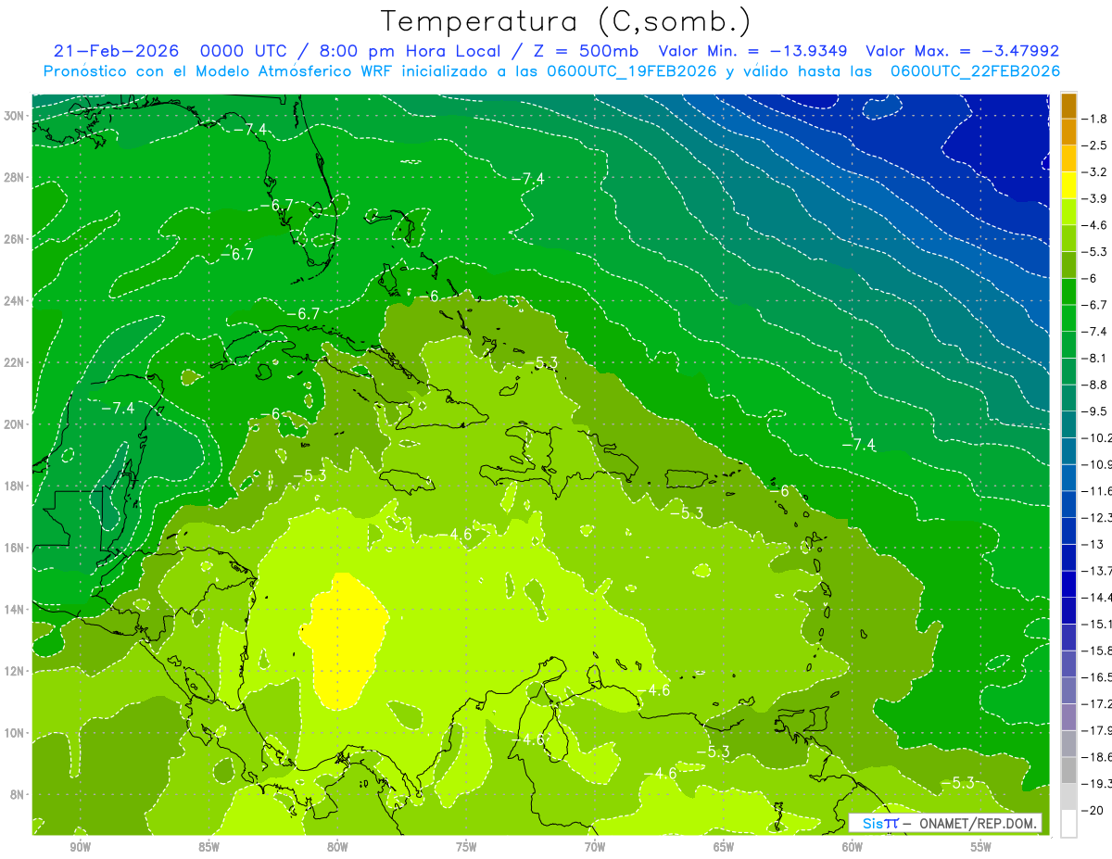Click the "-10.2" colorbar label
1112x859 pixels.
[1097, 437]
